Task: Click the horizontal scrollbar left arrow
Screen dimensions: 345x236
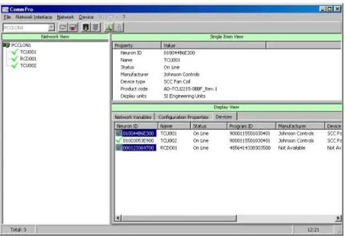Action: coord(118,218)
